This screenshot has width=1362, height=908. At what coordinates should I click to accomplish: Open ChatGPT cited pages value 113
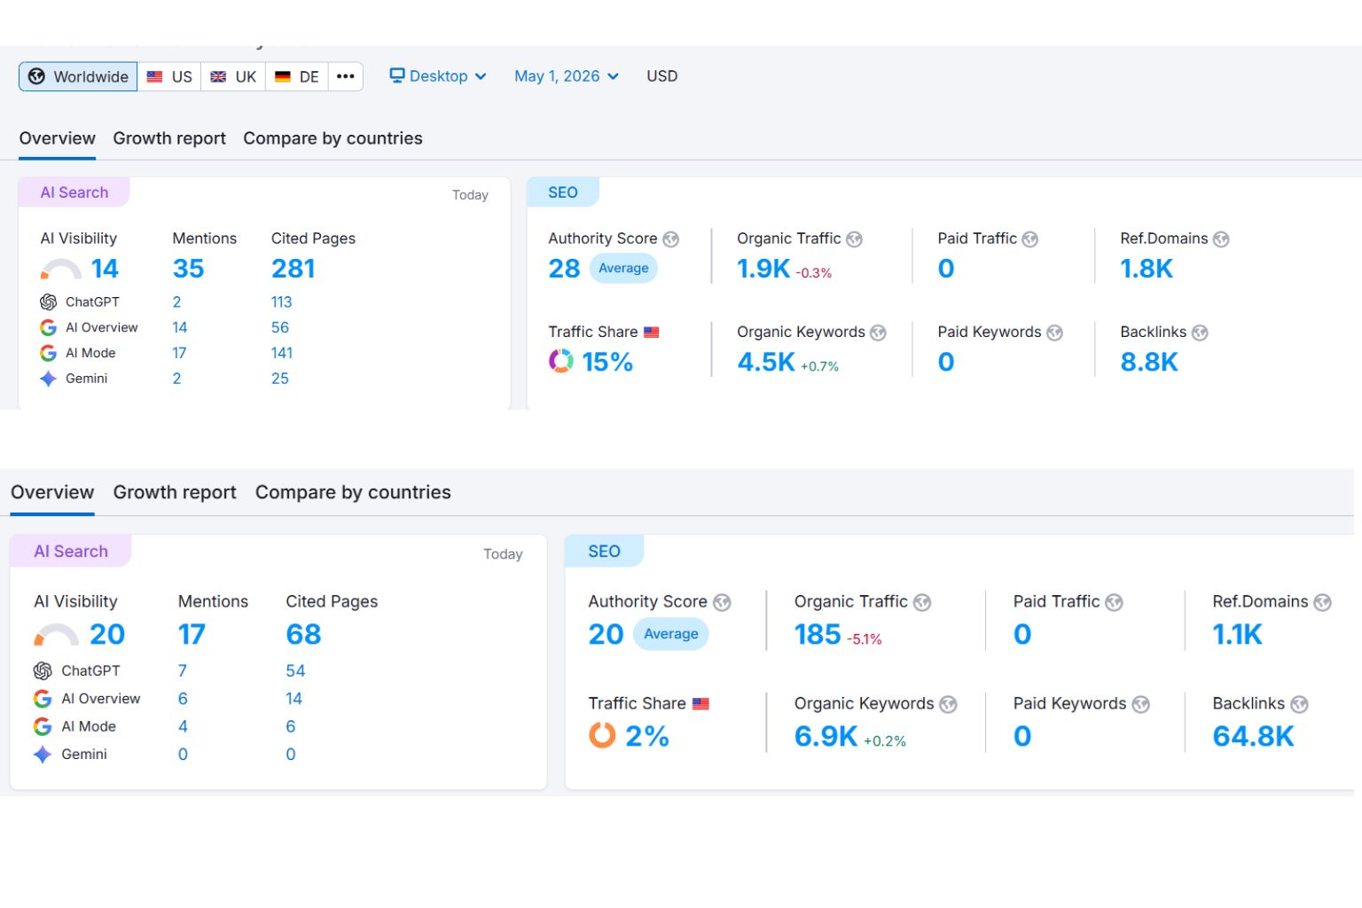[282, 302]
